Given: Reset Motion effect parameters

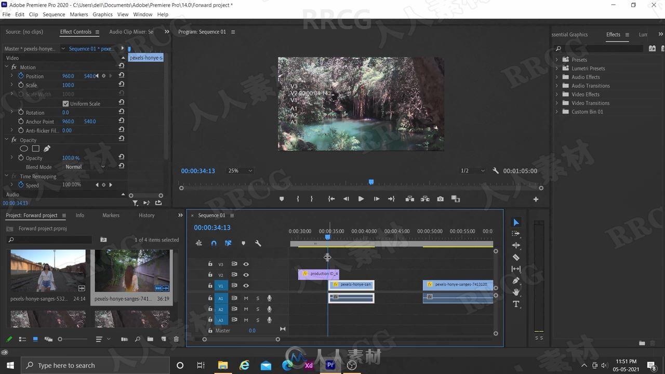Looking at the screenshot, I should (121, 66).
